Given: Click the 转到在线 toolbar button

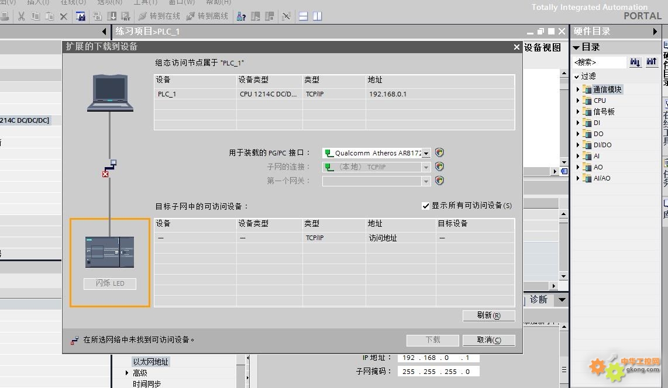Looking at the screenshot, I should 159,16.
